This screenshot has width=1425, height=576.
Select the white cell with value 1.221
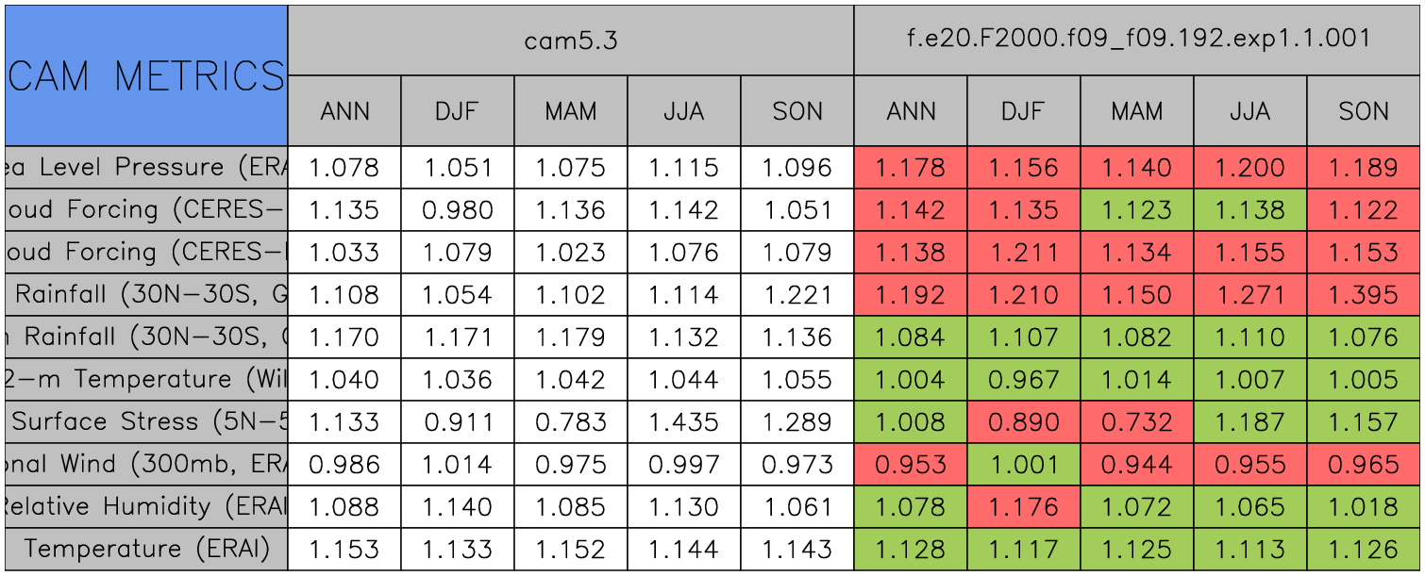click(x=796, y=295)
